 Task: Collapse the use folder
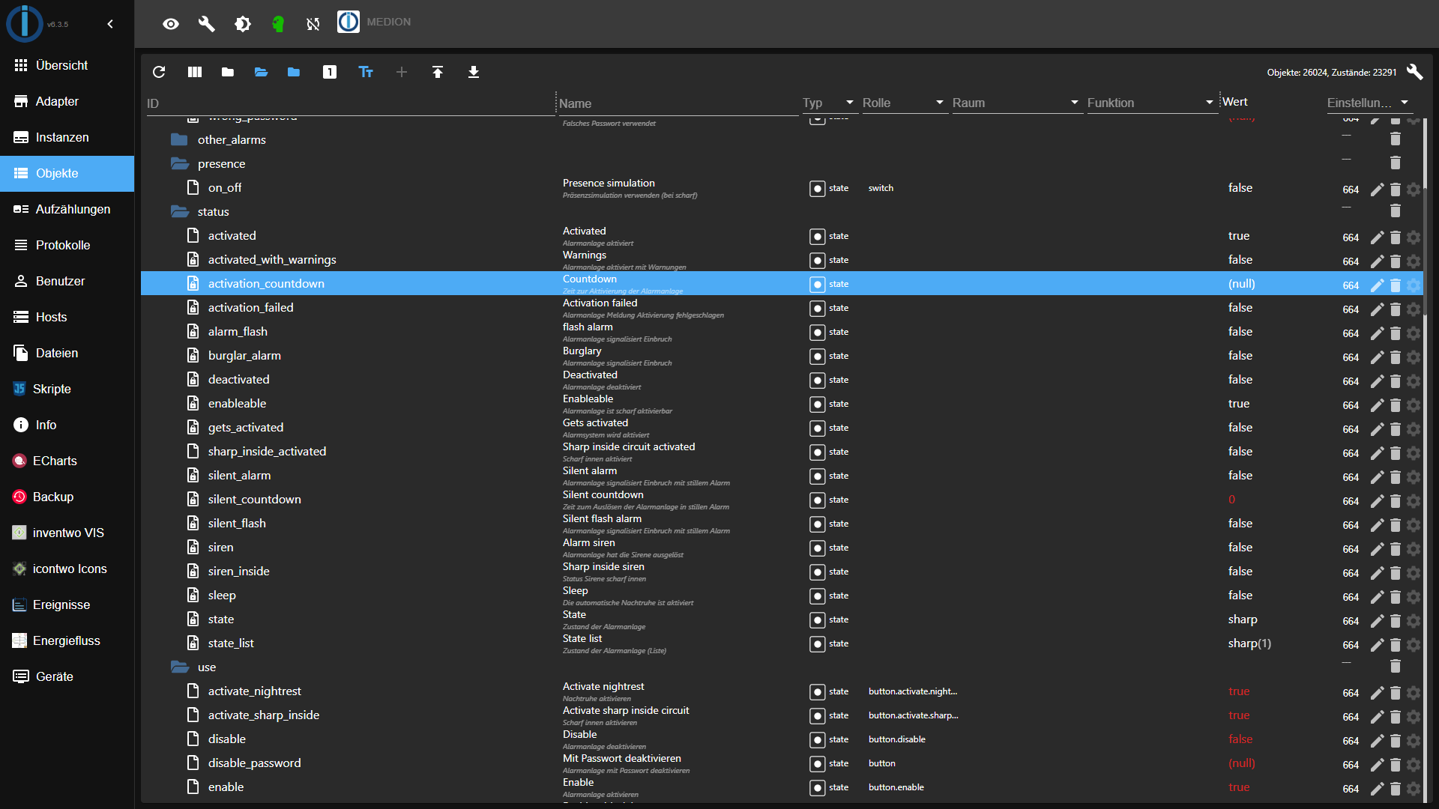tap(179, 667)
